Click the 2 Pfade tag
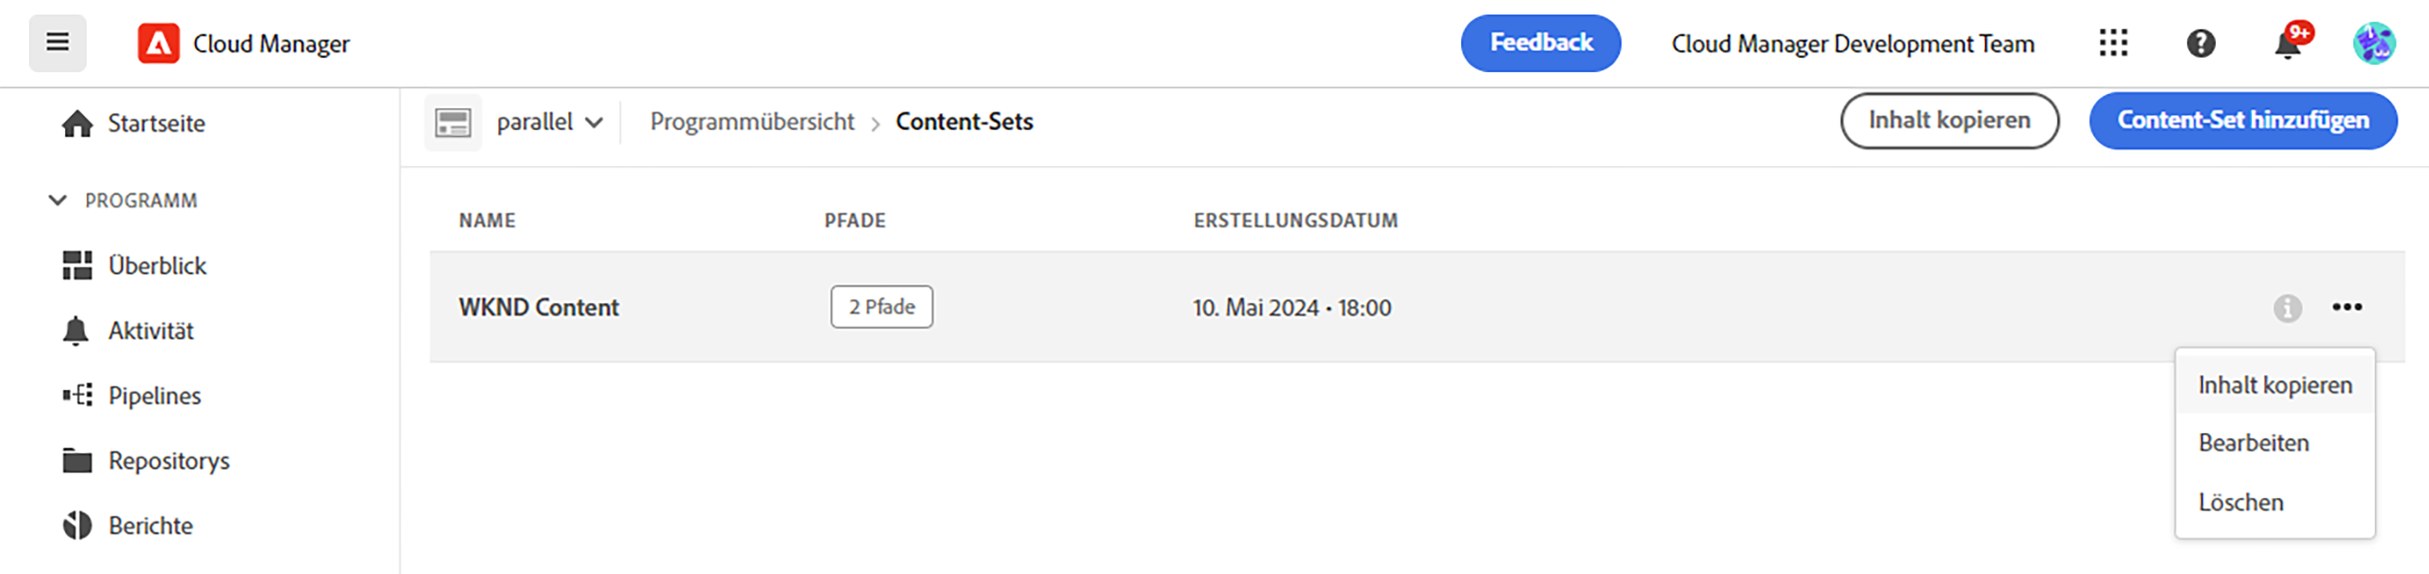The width and height of the screenshot is (2429, 574). click(881, 307)
